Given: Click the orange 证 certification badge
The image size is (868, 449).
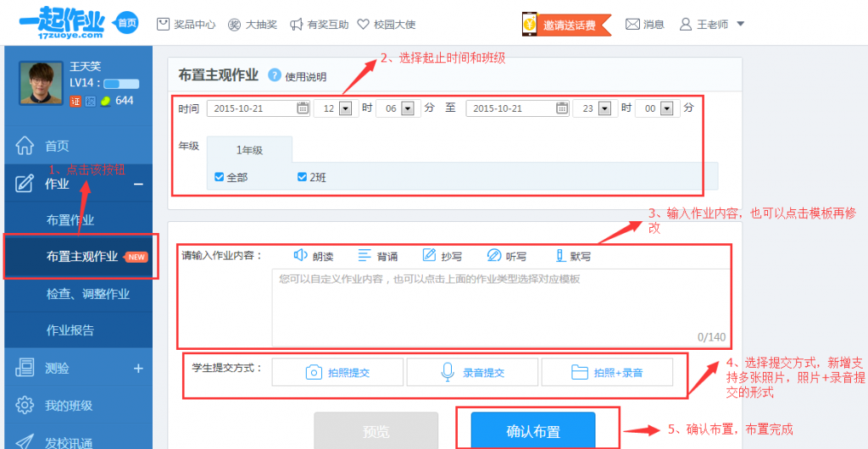Looking at the screenshot, I should (75, 101).
